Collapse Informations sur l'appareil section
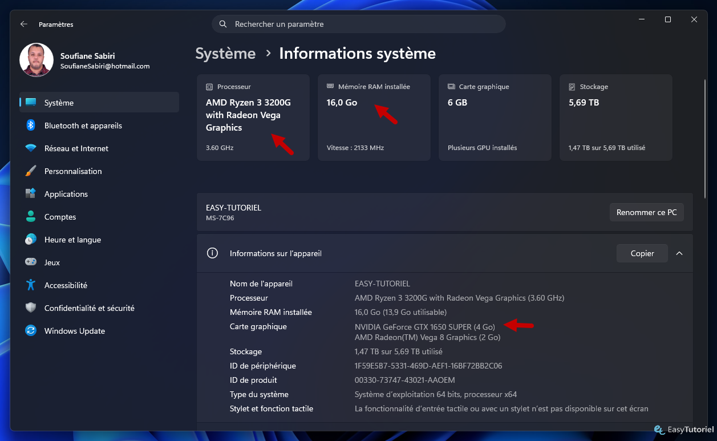Viewport: 717px width, 441px height. [679, 253]
